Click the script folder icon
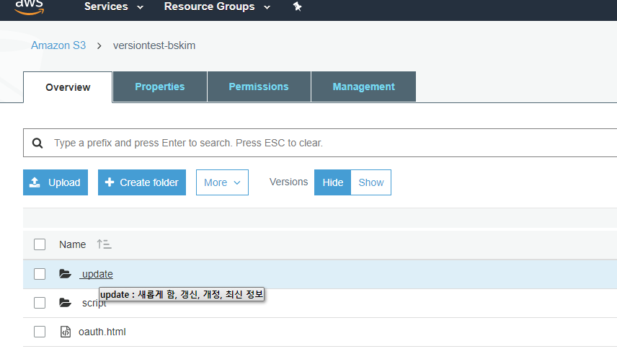Image resolution: width=617 pixels, height=354 pixels. [65, 302]
